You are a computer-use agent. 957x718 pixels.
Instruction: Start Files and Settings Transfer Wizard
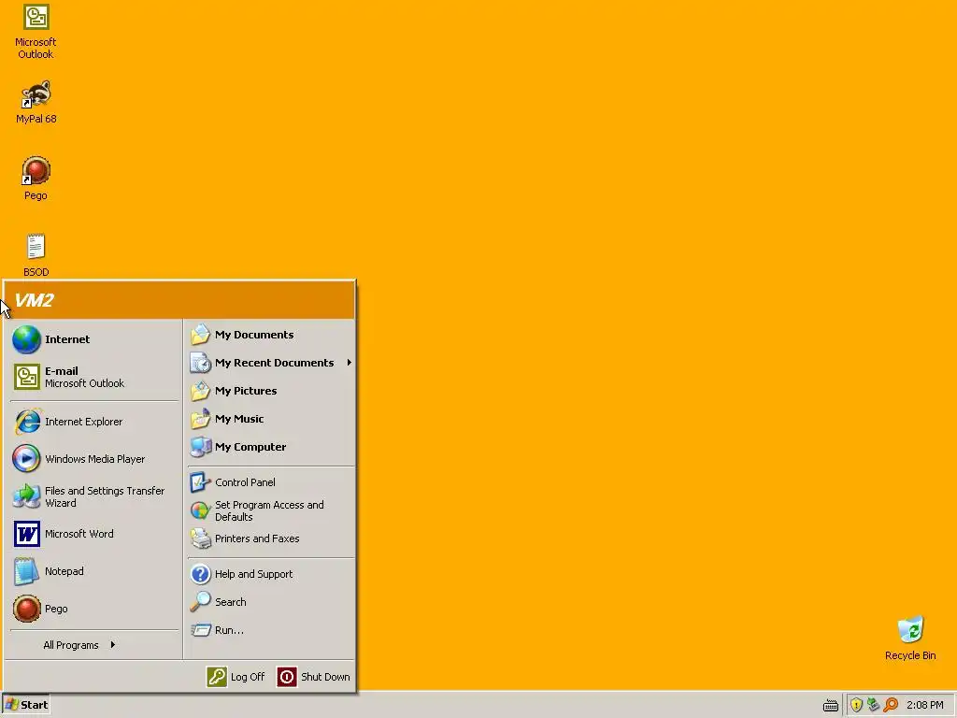click(x=94, y=496)
